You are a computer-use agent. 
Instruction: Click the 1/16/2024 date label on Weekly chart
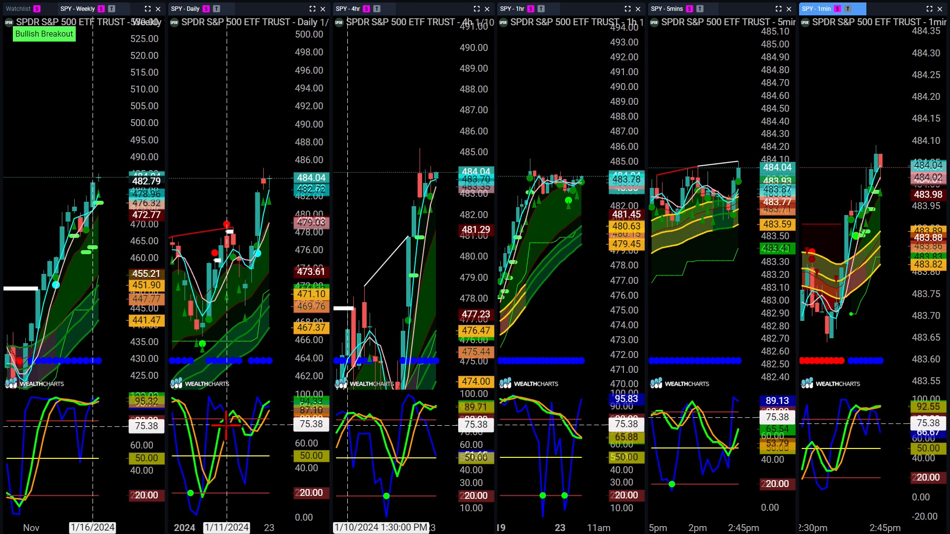(93, 528)
